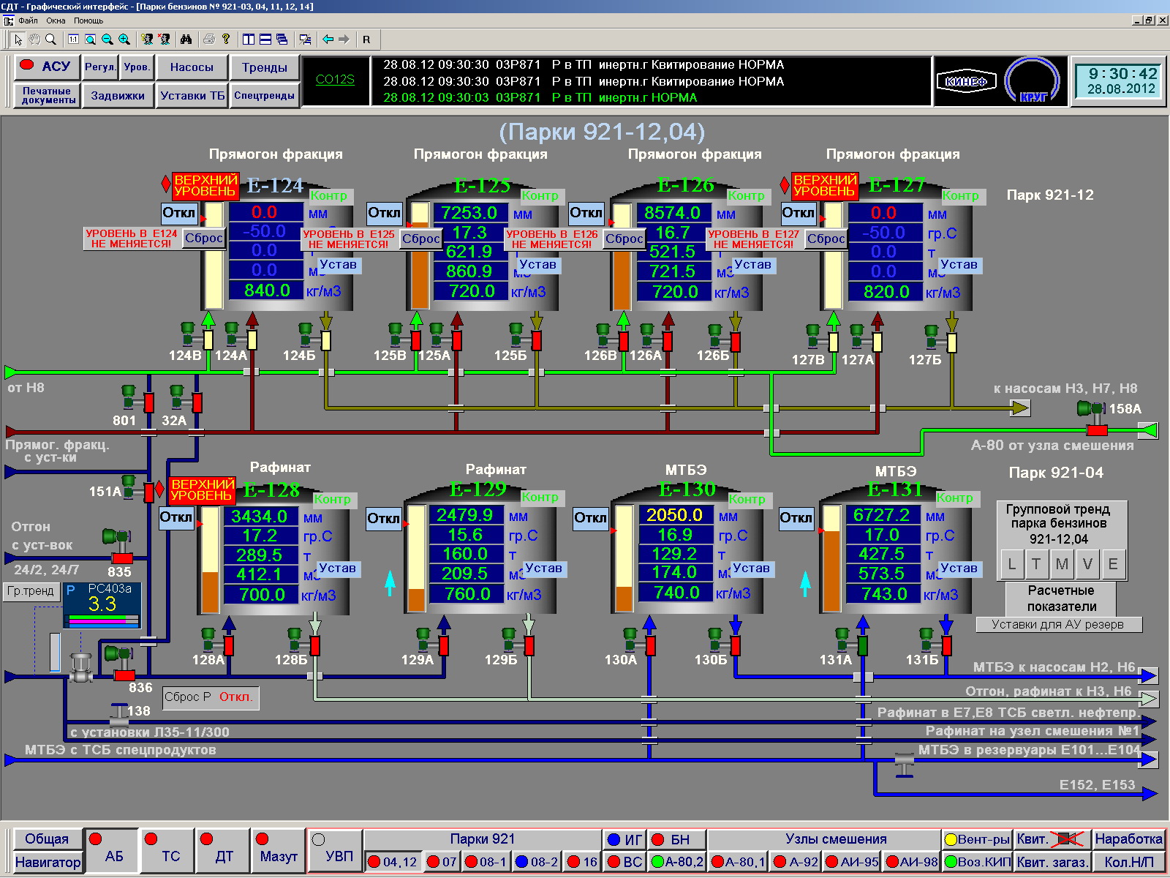
Task: Open Уставки для АУ резерв
Action: click(x=1057, y=624)
